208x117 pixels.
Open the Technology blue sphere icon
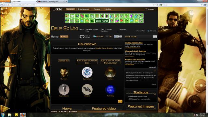tap(110, 90)
